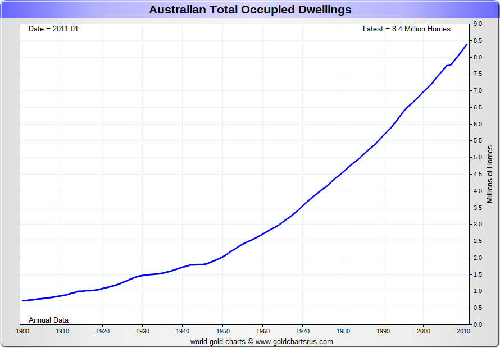The width and height of the screenshot is (500, 348).
Task: Click the 'Millions of Homes' axis title
Action: click(x=489, y=175)
